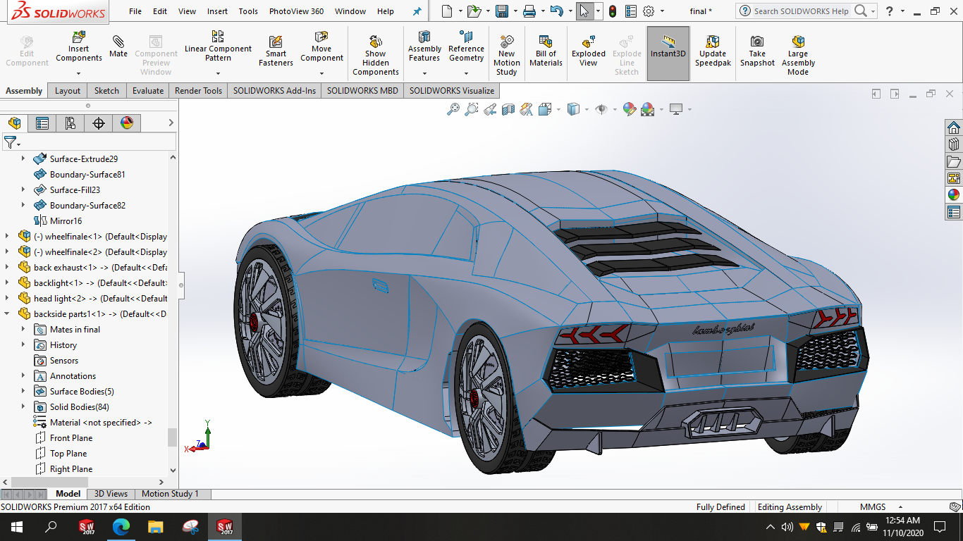Expand back exhaust<1> component
The width and height of the screenshot is (963, 541).
(7, 268)
